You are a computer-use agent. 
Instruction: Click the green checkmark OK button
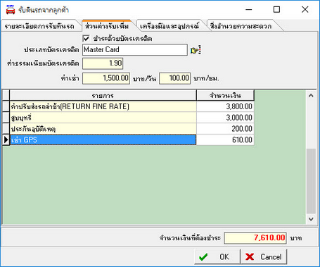217,256
